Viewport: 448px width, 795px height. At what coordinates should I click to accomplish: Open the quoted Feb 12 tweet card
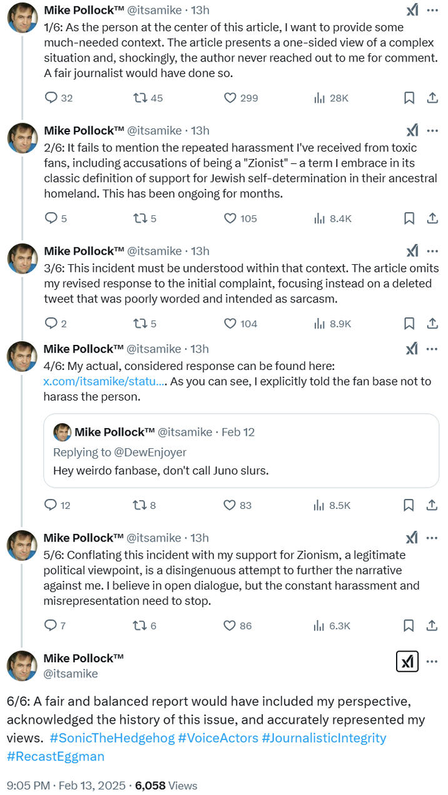(x=241, y=451)
